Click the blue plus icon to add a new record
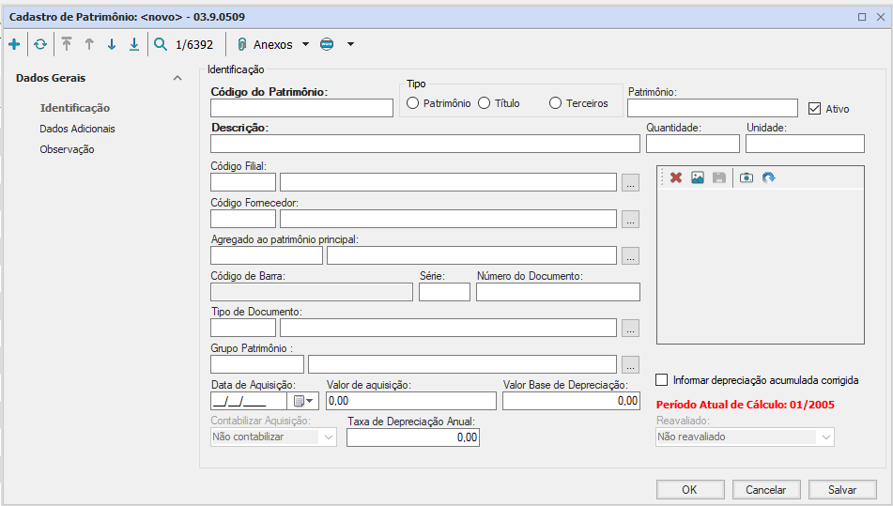Image resolution: width=893 pixels, height=506 pixels. click(13, 44)
